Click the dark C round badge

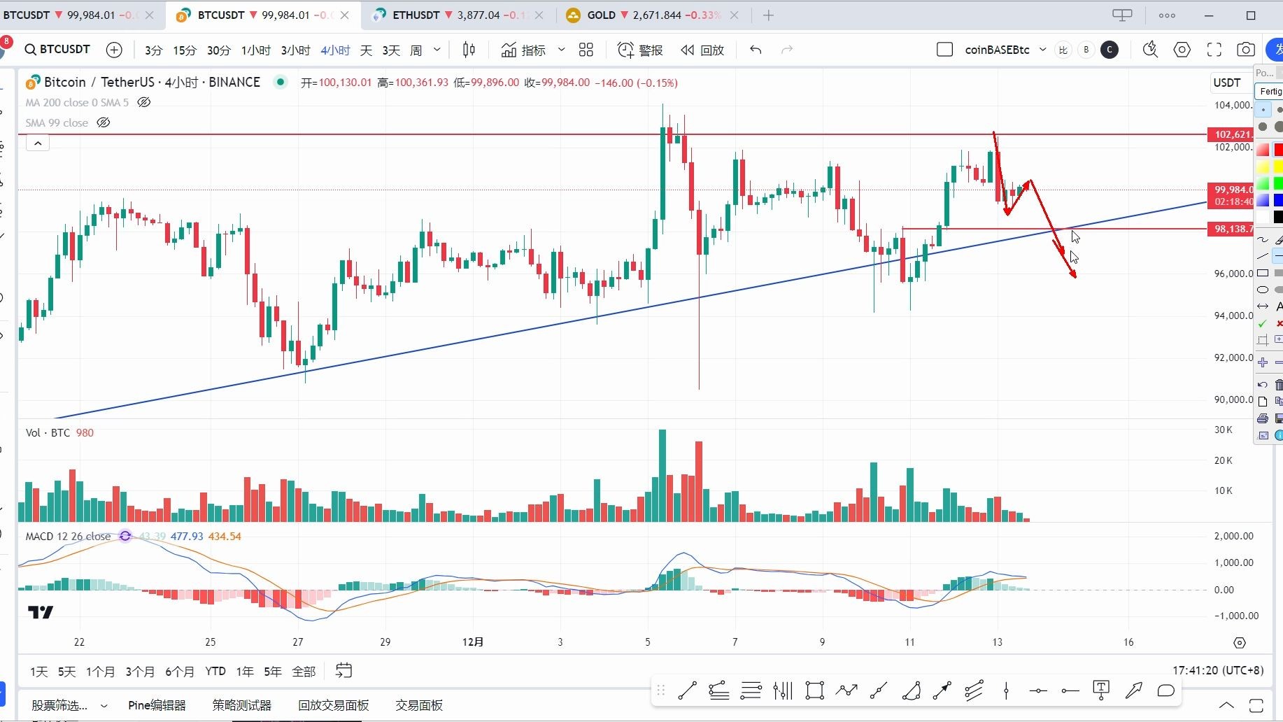(x=1110, y=50)
